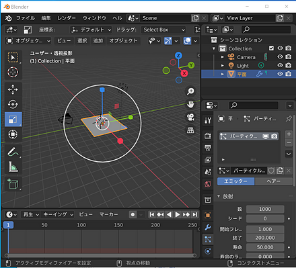Select the Rotate tool
The width and height of the screenshot is (296, 268).
click(x=13, y=104)
